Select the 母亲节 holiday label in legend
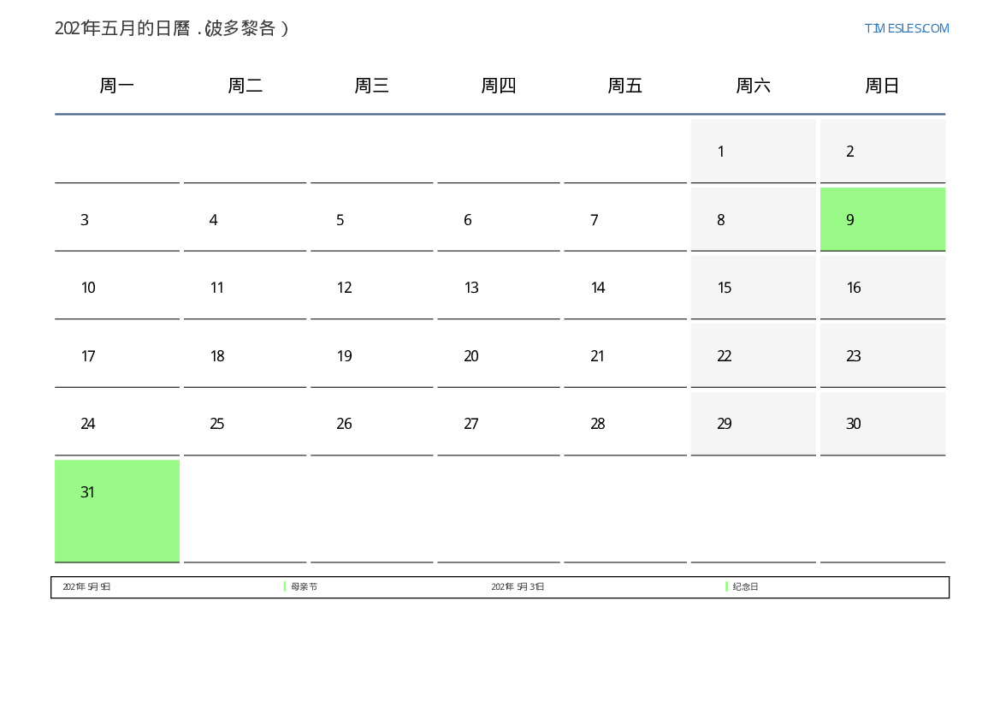This screenshot has height=708, width=1000. (305, 586)
